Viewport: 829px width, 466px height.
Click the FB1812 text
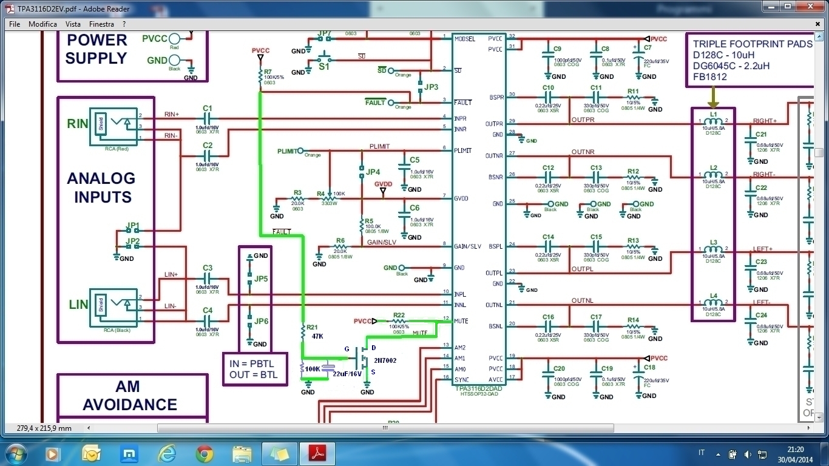[710, 77]
